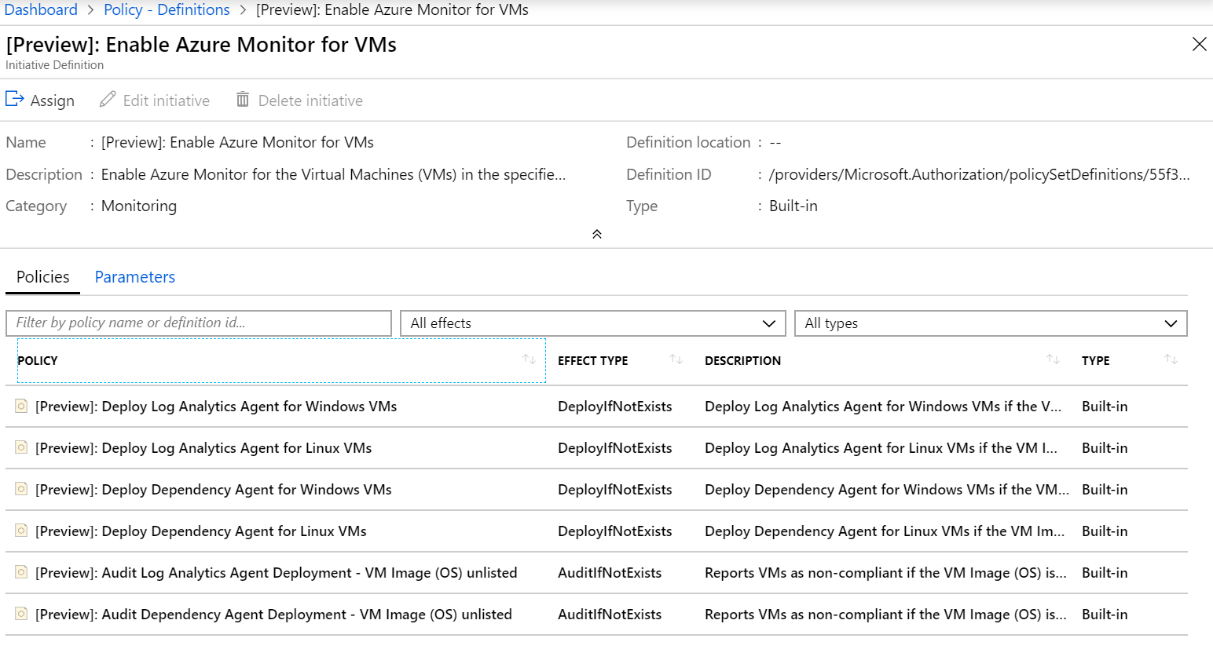
Task: Sort by the Description column arrows
Action: coord(1053,359)
